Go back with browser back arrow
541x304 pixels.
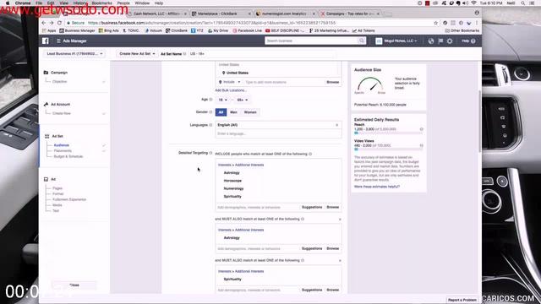coord(44,23)
